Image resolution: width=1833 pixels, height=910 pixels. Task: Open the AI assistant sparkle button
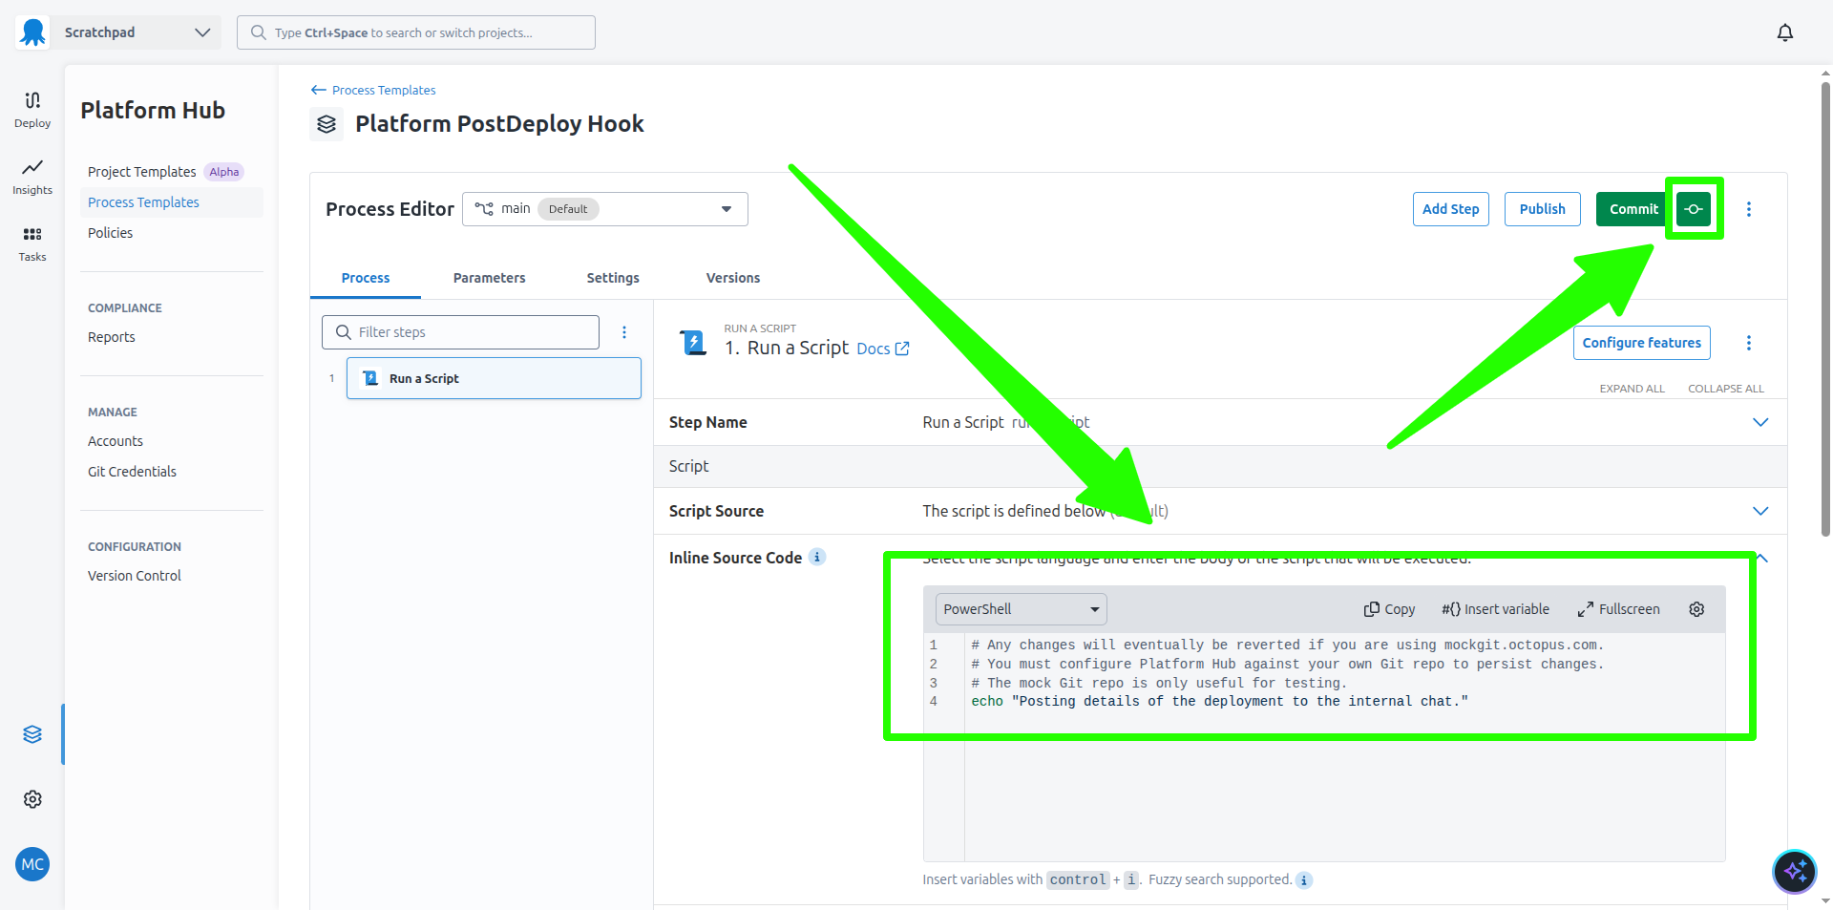click(x=1794, y=871)
